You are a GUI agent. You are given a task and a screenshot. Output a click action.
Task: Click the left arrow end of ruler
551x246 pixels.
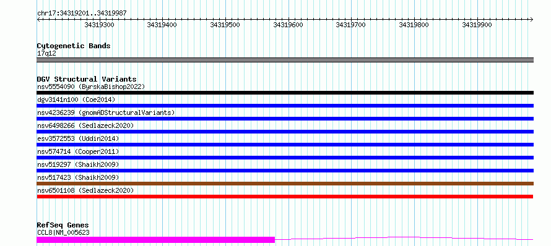[x=39, y=19]
